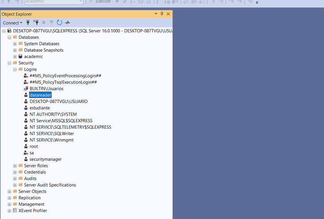Select the NT Service\MSSQL$SQLEXPRESS login
Screen dimensions: 324x219
coord(61,121)
